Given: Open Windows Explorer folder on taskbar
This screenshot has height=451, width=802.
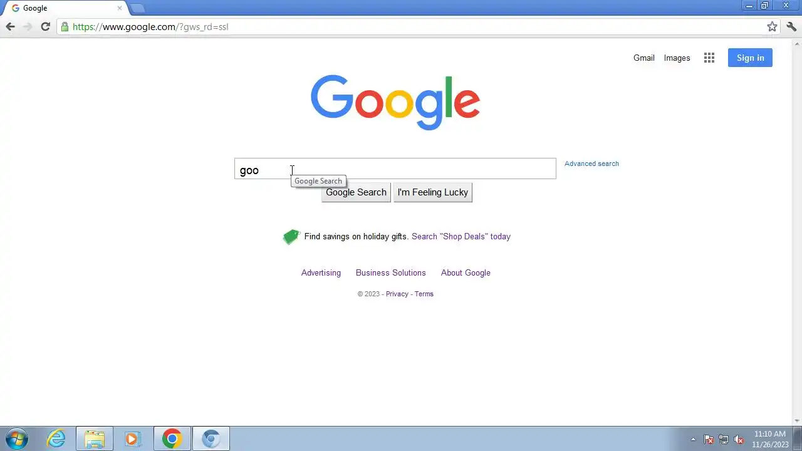Looking at the screenshot, I should [95, 438].
